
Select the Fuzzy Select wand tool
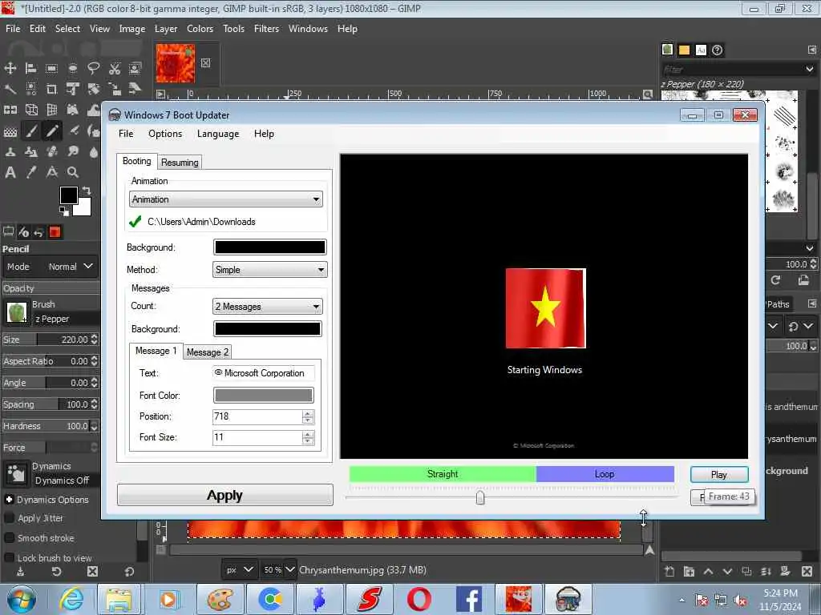coord(10,89)
